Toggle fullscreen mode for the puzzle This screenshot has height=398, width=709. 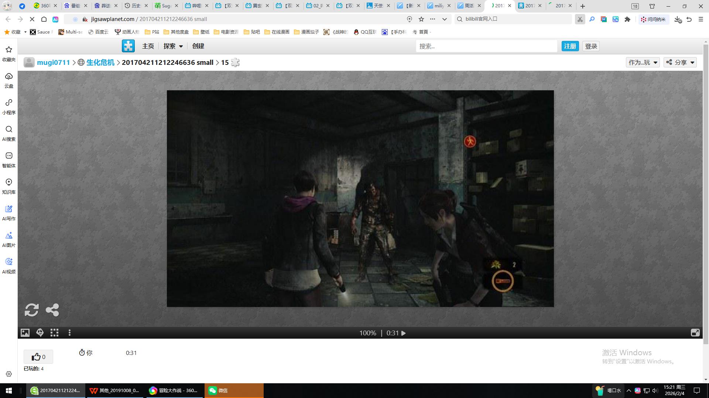695,333
